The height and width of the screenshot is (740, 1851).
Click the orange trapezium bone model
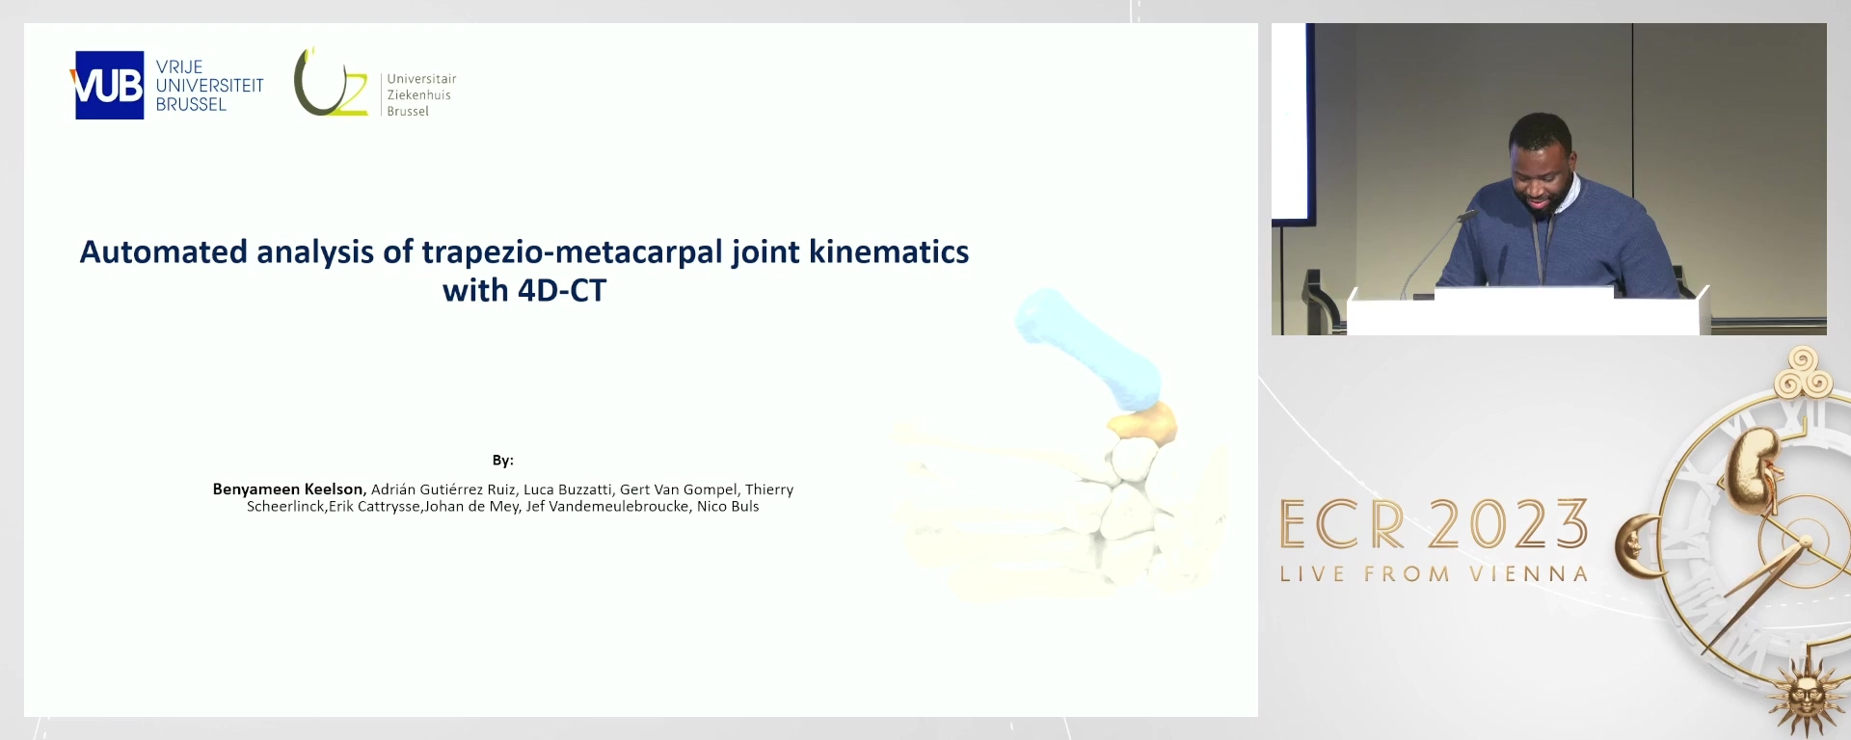coord(1142,421)
